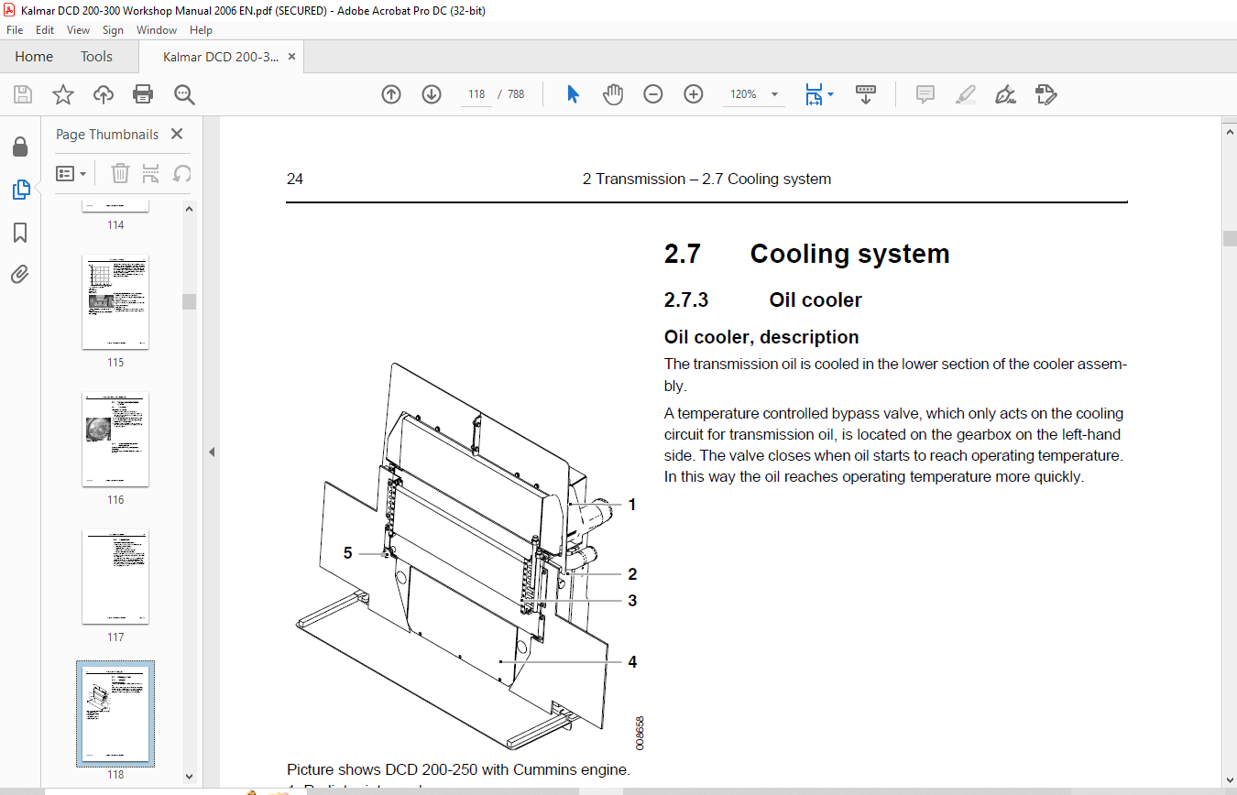
Task: Click the '2.7.3 Oil cooler' subheading
Action: (762, 299)
